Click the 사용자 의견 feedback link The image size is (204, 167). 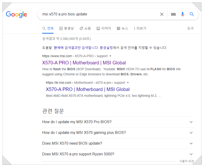pyautogui.click(x=187, y=161)
